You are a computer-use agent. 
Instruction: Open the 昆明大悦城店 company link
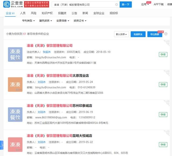click(59, 136)
